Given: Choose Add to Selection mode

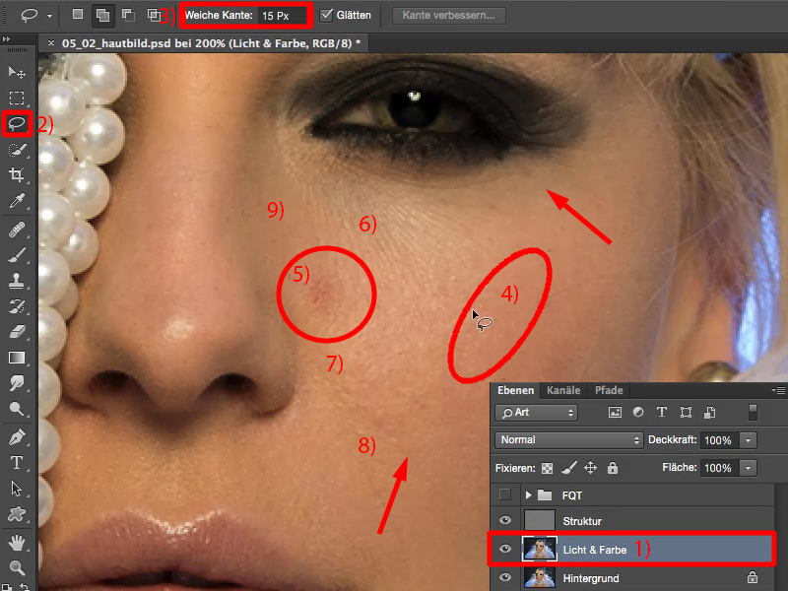Looking at the screenshot, I should [102, 15].
